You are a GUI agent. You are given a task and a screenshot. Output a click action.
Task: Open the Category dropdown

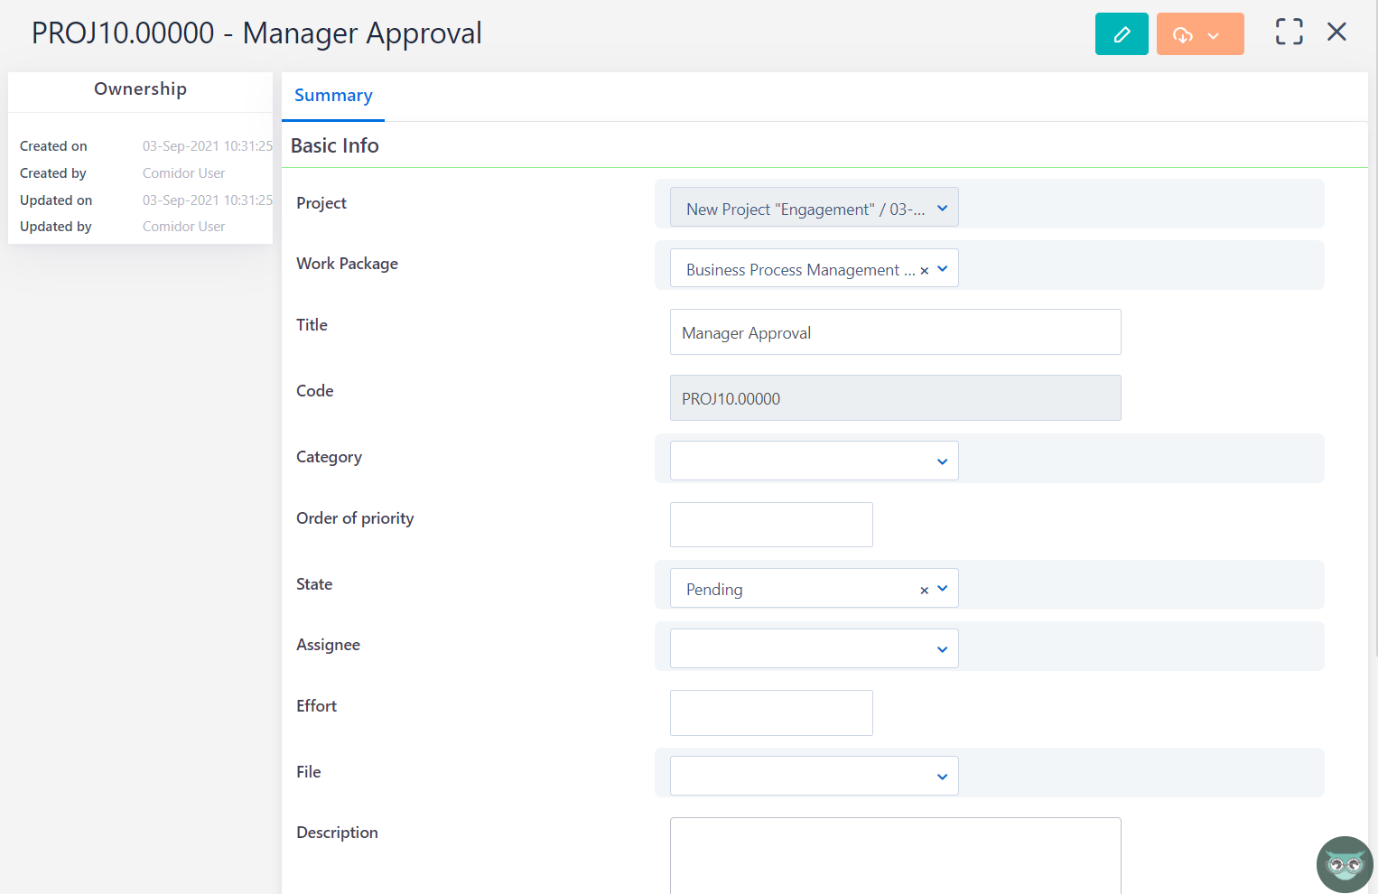[x=942, y=461]
